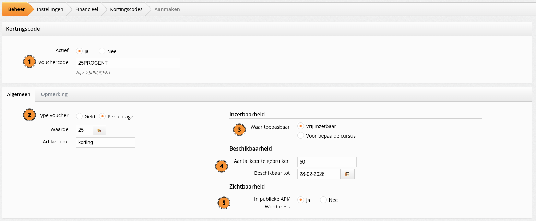Image resolution: width=536 pixels, height=221 pixels.
Task: Go to Beheer in the breadcrumb
Action: 16,9
